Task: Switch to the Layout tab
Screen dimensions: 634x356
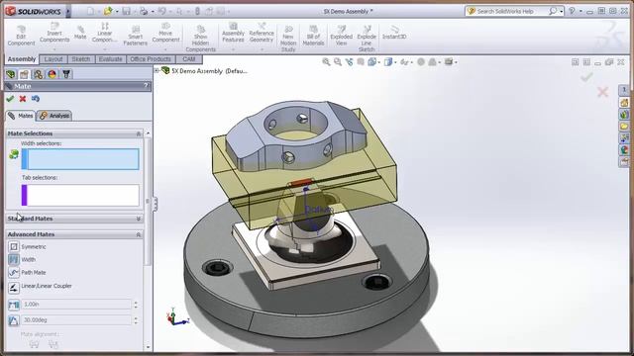Action: [x=53, y=59]
